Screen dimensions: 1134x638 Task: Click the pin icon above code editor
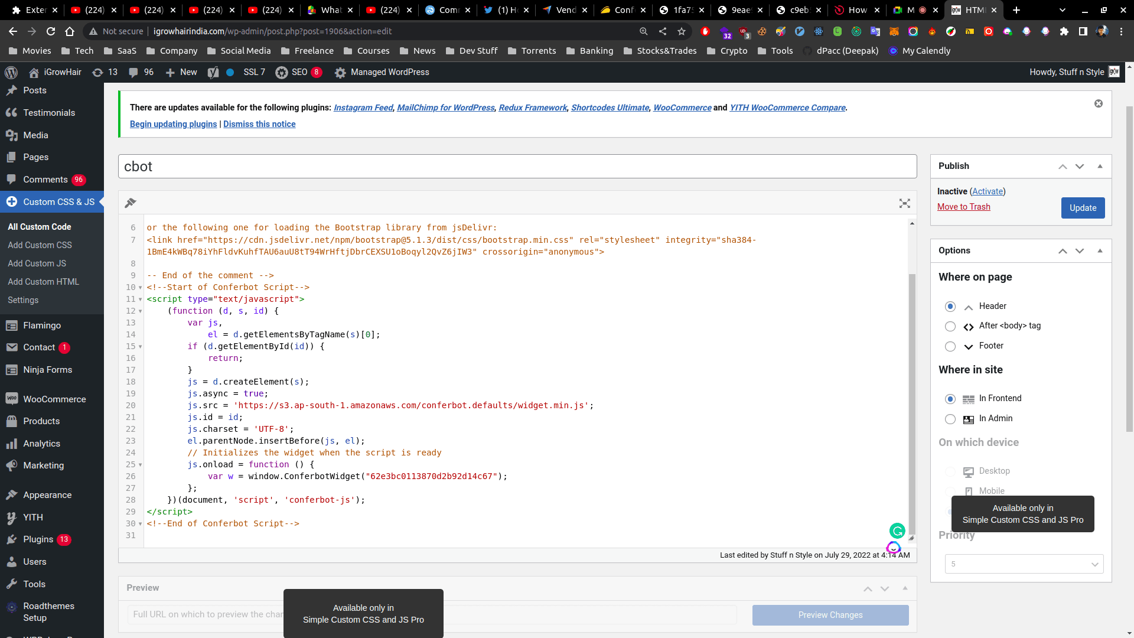[x=131, y=203]
